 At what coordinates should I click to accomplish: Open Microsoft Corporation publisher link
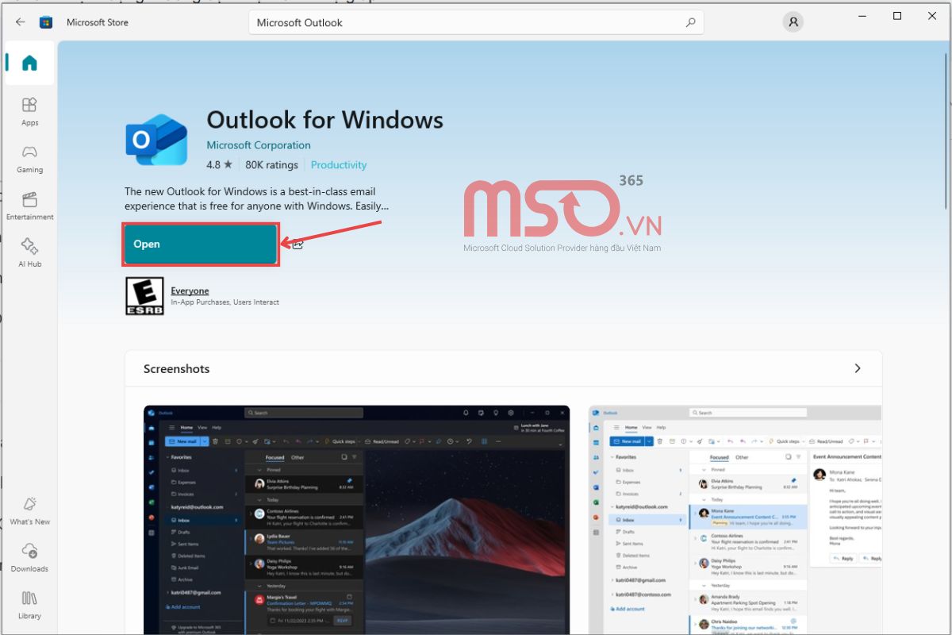tap(259, 145)
